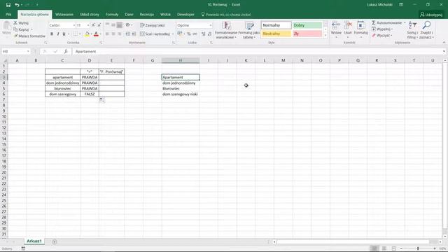Screen dimensions: 448x252
Task: Open the font name dropdown
Action: point(73,25)
